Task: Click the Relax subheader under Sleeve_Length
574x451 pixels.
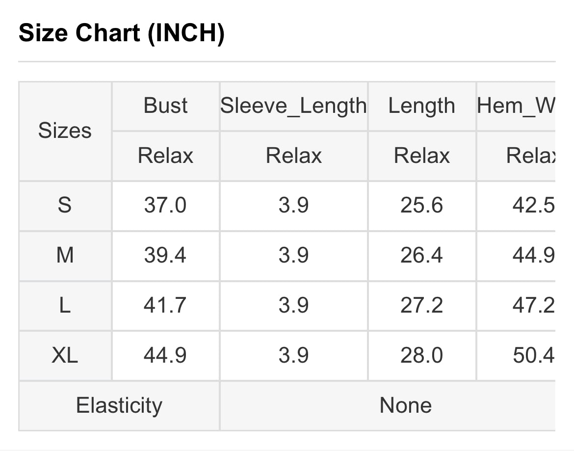Action: pyautogui.click(x=293, y=156)
